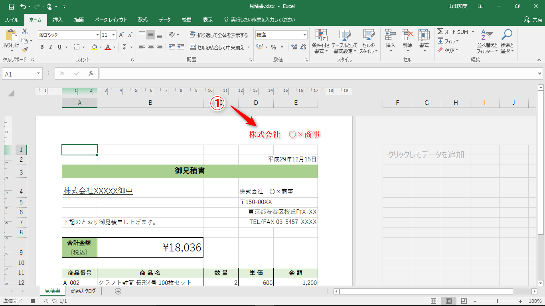Pick up formatting with the format painter brush

click(25, 50)
